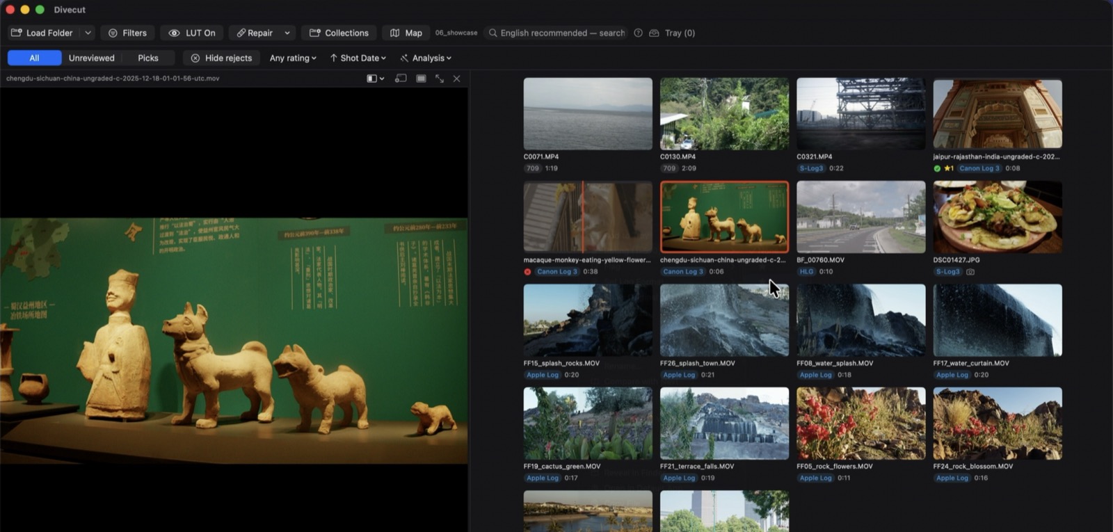
Task: Click the detach preview window icon
Action: 401,79
